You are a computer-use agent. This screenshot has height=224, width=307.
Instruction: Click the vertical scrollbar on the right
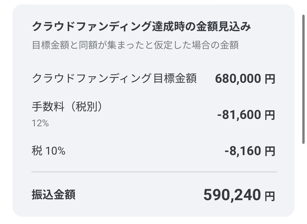tap(303, 79)
